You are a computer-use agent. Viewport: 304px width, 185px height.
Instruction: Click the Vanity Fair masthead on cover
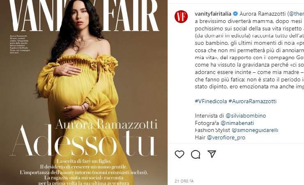(x=84, y=16)
